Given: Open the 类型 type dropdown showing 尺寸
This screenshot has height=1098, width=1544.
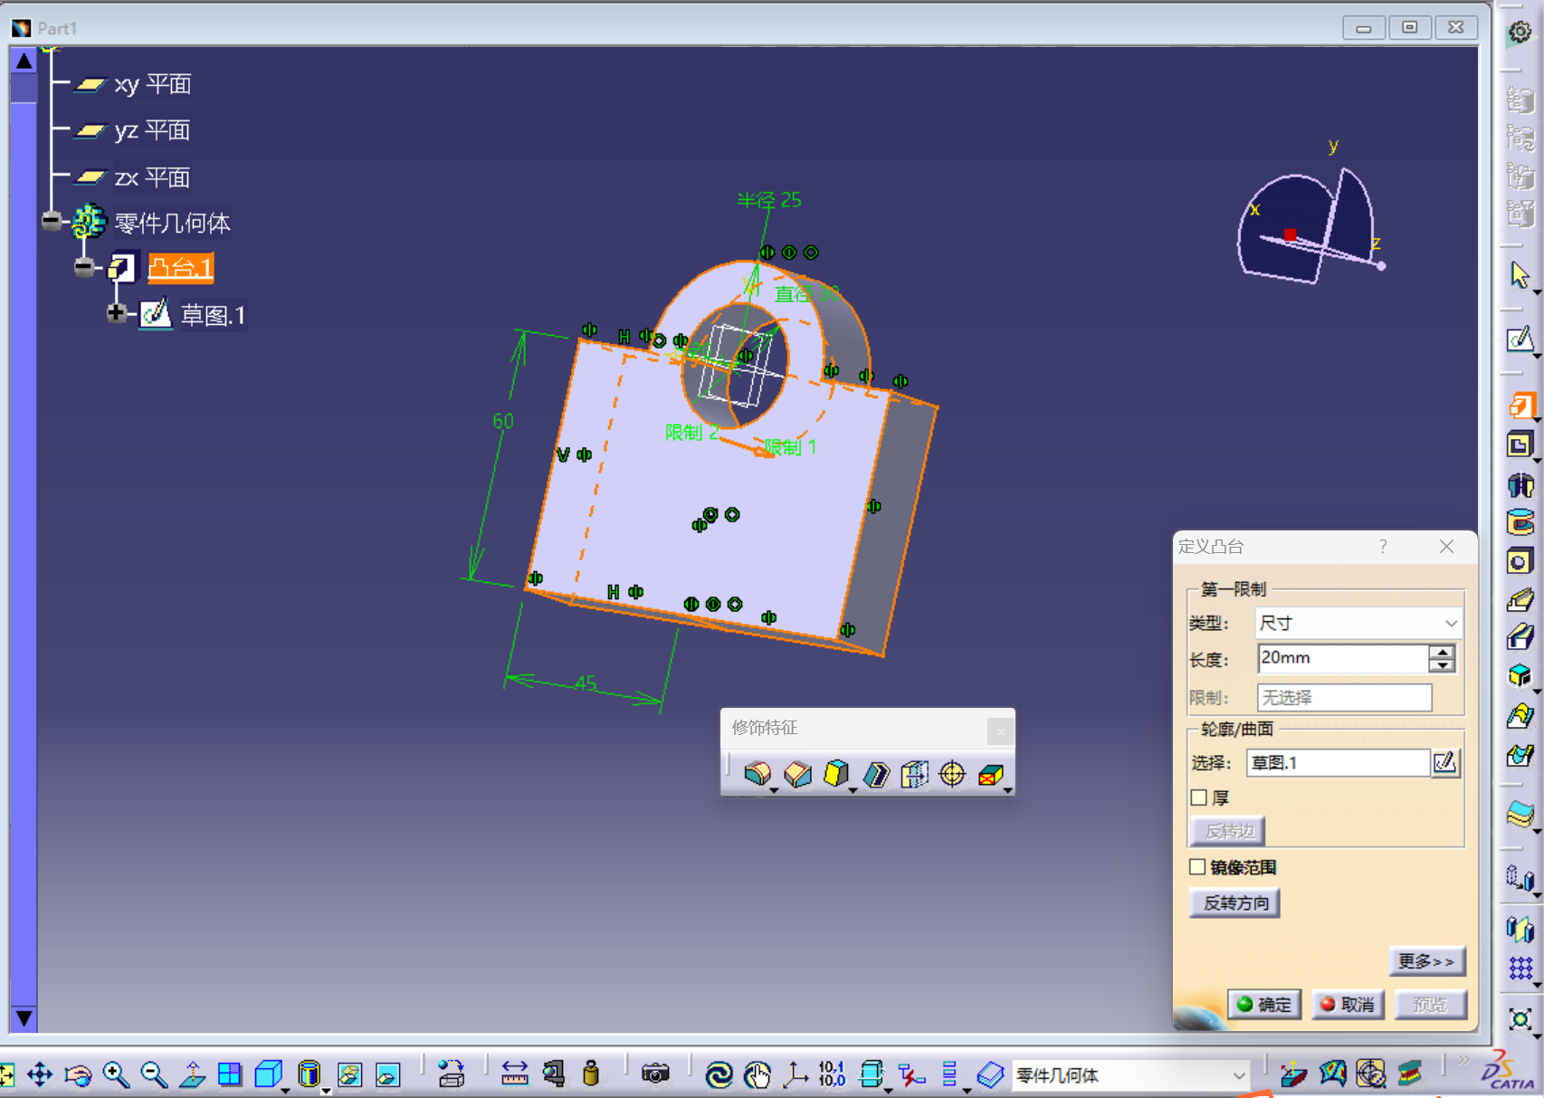Looking at the screenshot, I should 1358,623.
